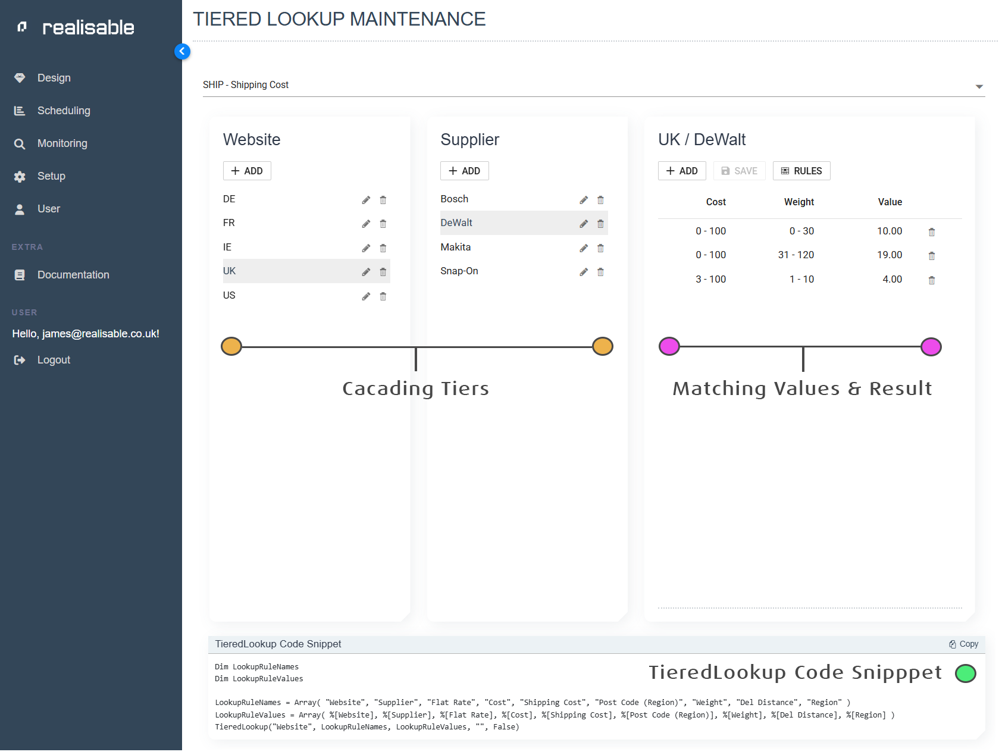The height and width of the screenshot is (755, 999).
Task: Click the RULES button
Action: point(801,171)
